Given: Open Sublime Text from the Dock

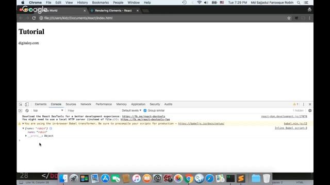Looking at the screenshot, I should (241, 178).
